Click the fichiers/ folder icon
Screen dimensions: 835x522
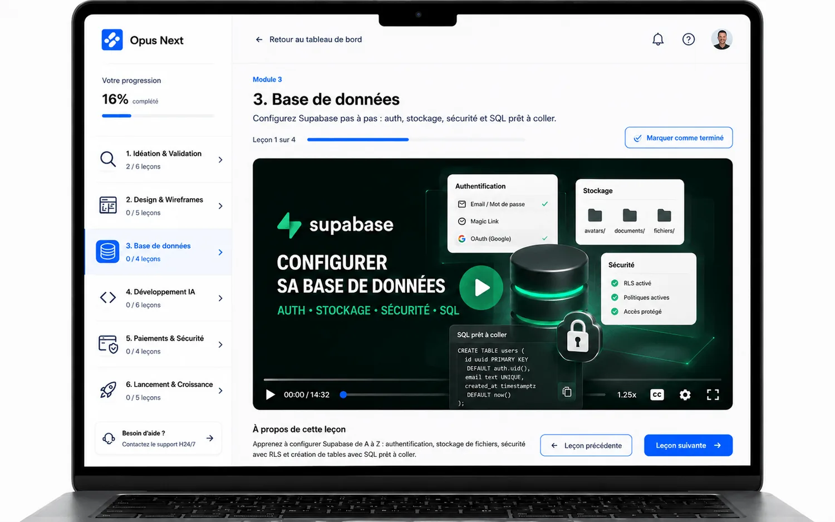(x=664, y=215)
